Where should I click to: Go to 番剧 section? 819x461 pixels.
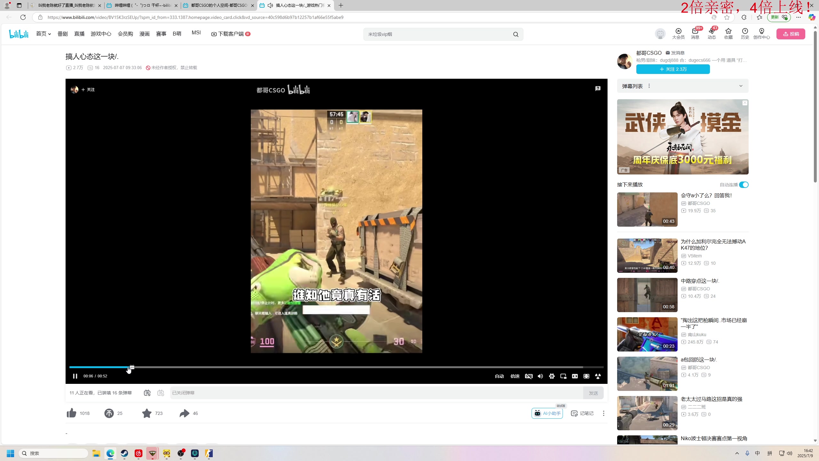[63, 34]
